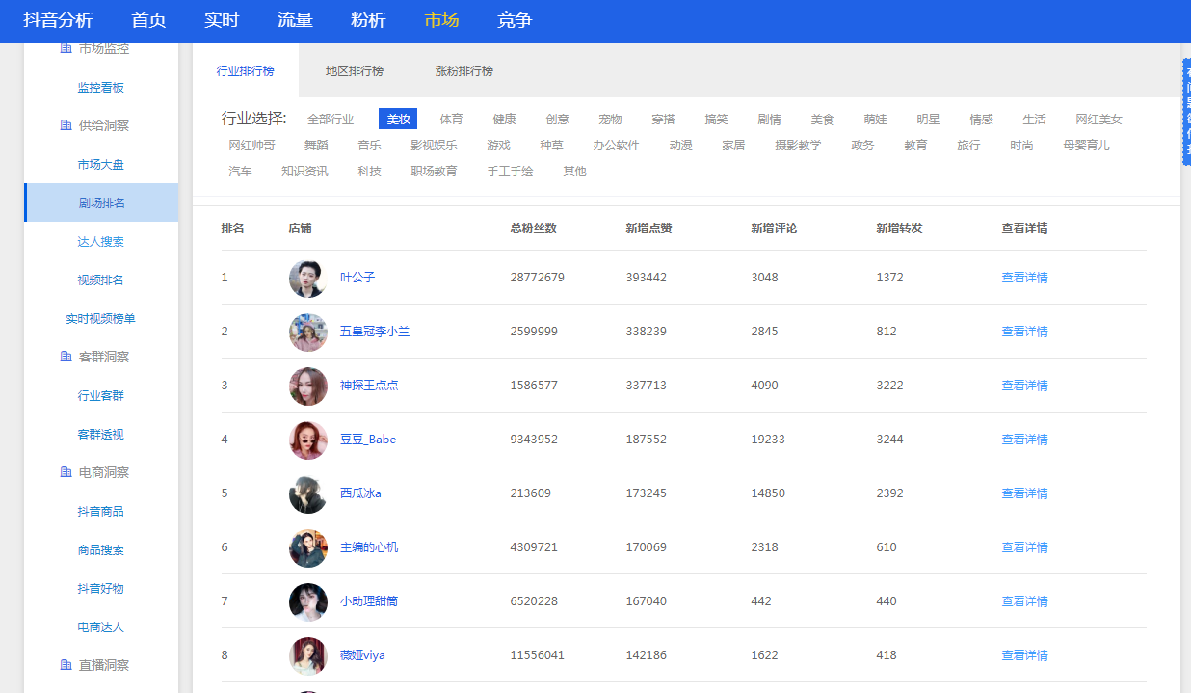The width and height of the screenshot is (1191, 693).
Task: Select 健康 industry filter
Action: [x=504, y=120]
